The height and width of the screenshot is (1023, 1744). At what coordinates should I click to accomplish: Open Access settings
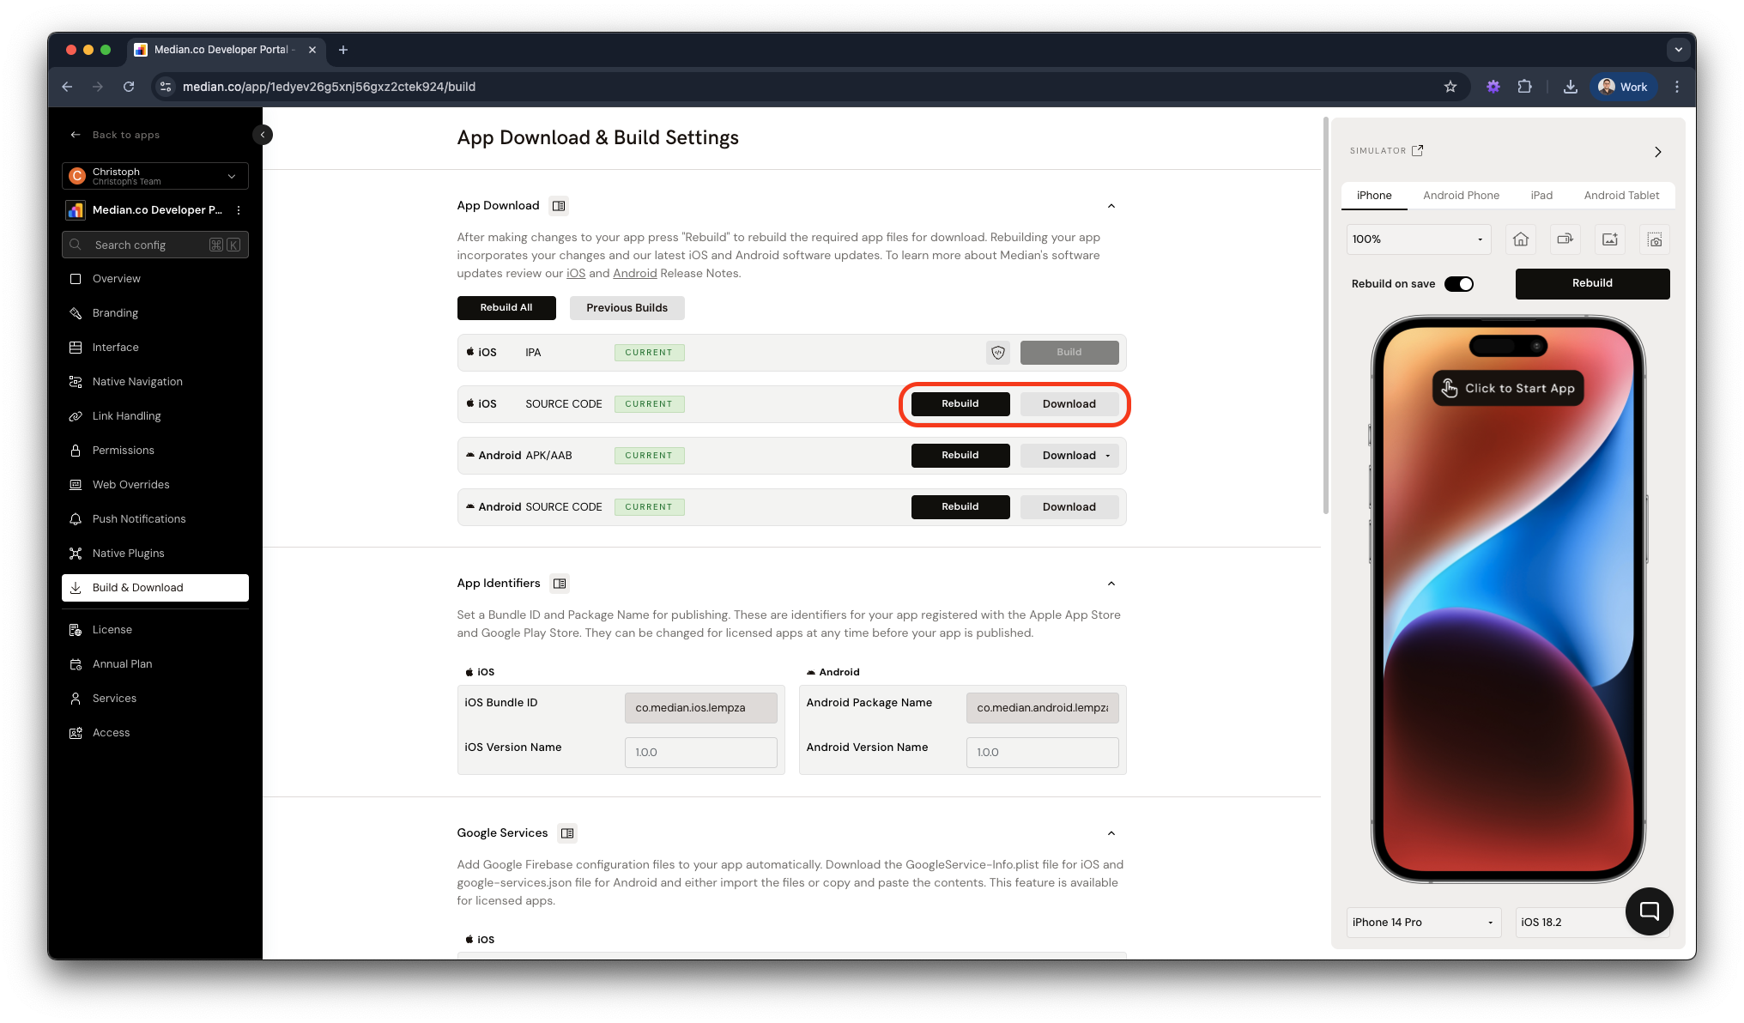(154, 733)
